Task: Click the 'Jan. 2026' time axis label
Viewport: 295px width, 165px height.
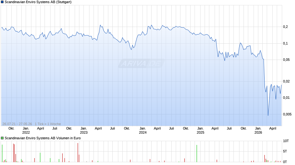Action: 258,130
